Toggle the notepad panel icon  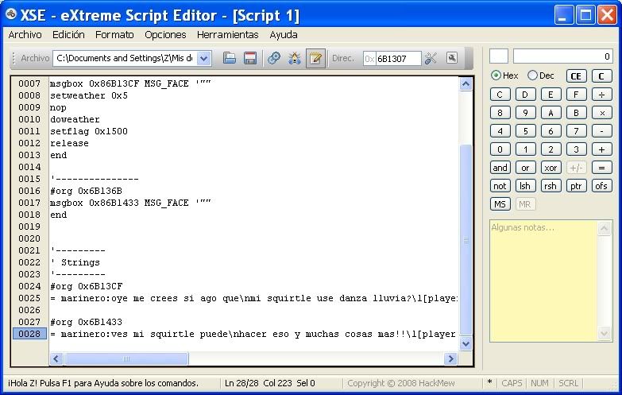(315, 58)
